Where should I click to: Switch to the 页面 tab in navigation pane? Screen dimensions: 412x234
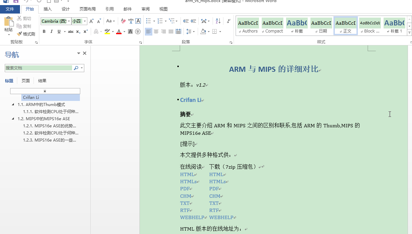tap(26, 81)
